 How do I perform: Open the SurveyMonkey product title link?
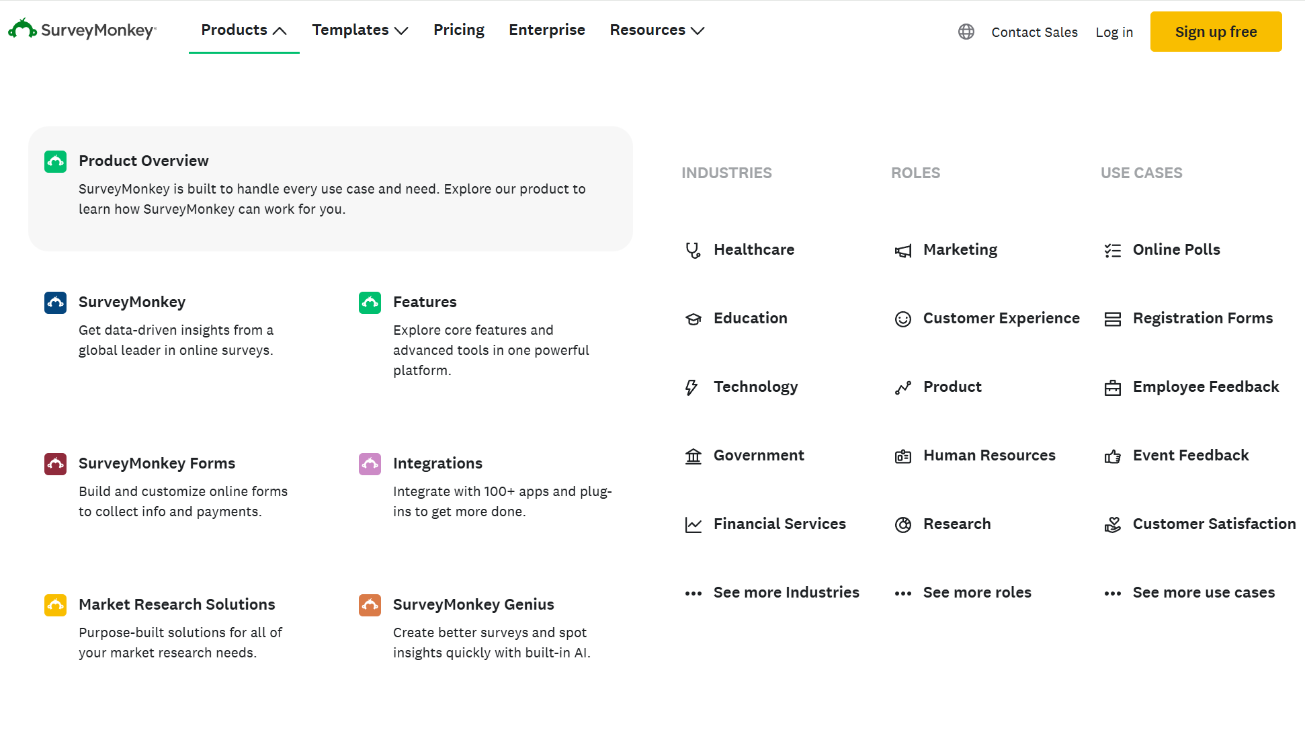(132, 302)
